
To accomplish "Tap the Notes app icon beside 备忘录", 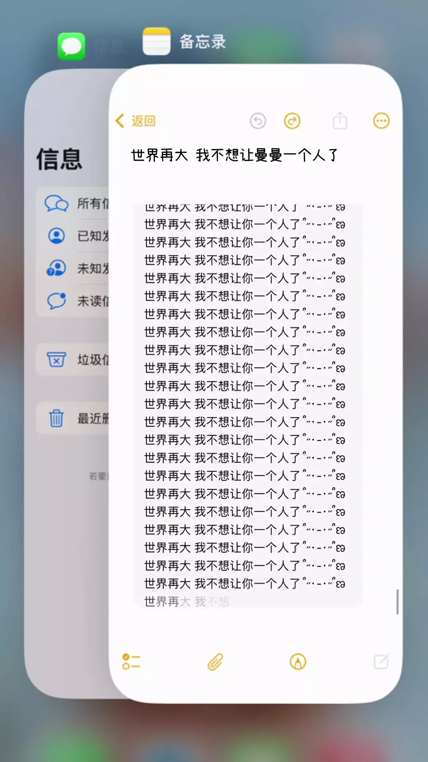I will click(x=157, y=41).
